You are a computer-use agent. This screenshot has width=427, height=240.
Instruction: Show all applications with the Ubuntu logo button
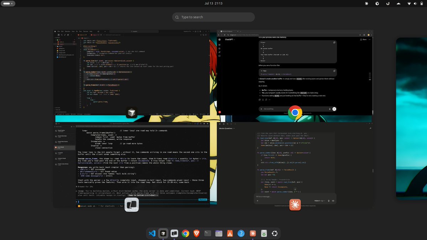(x=275, y=234)
